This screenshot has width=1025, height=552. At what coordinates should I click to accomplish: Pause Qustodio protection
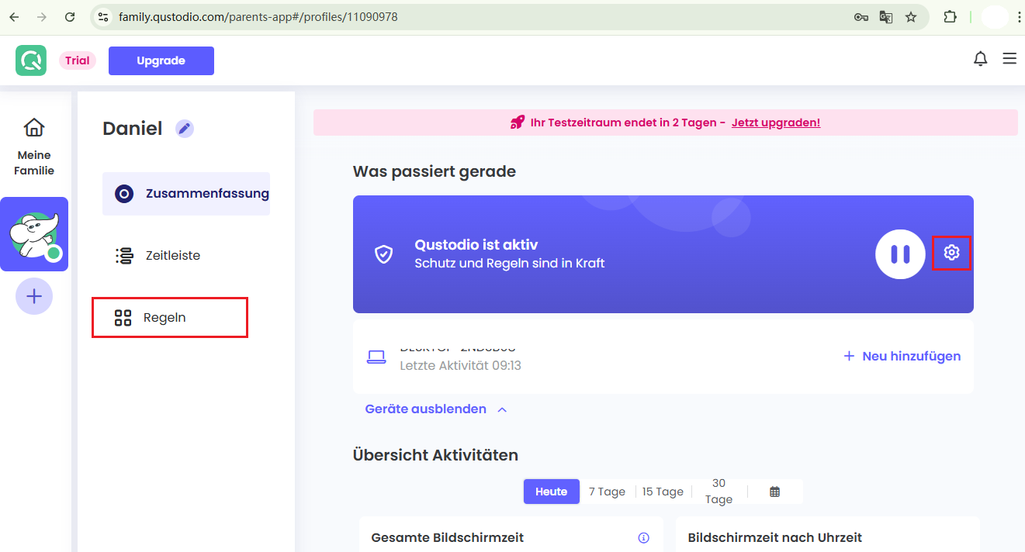(x=900, y=254)
